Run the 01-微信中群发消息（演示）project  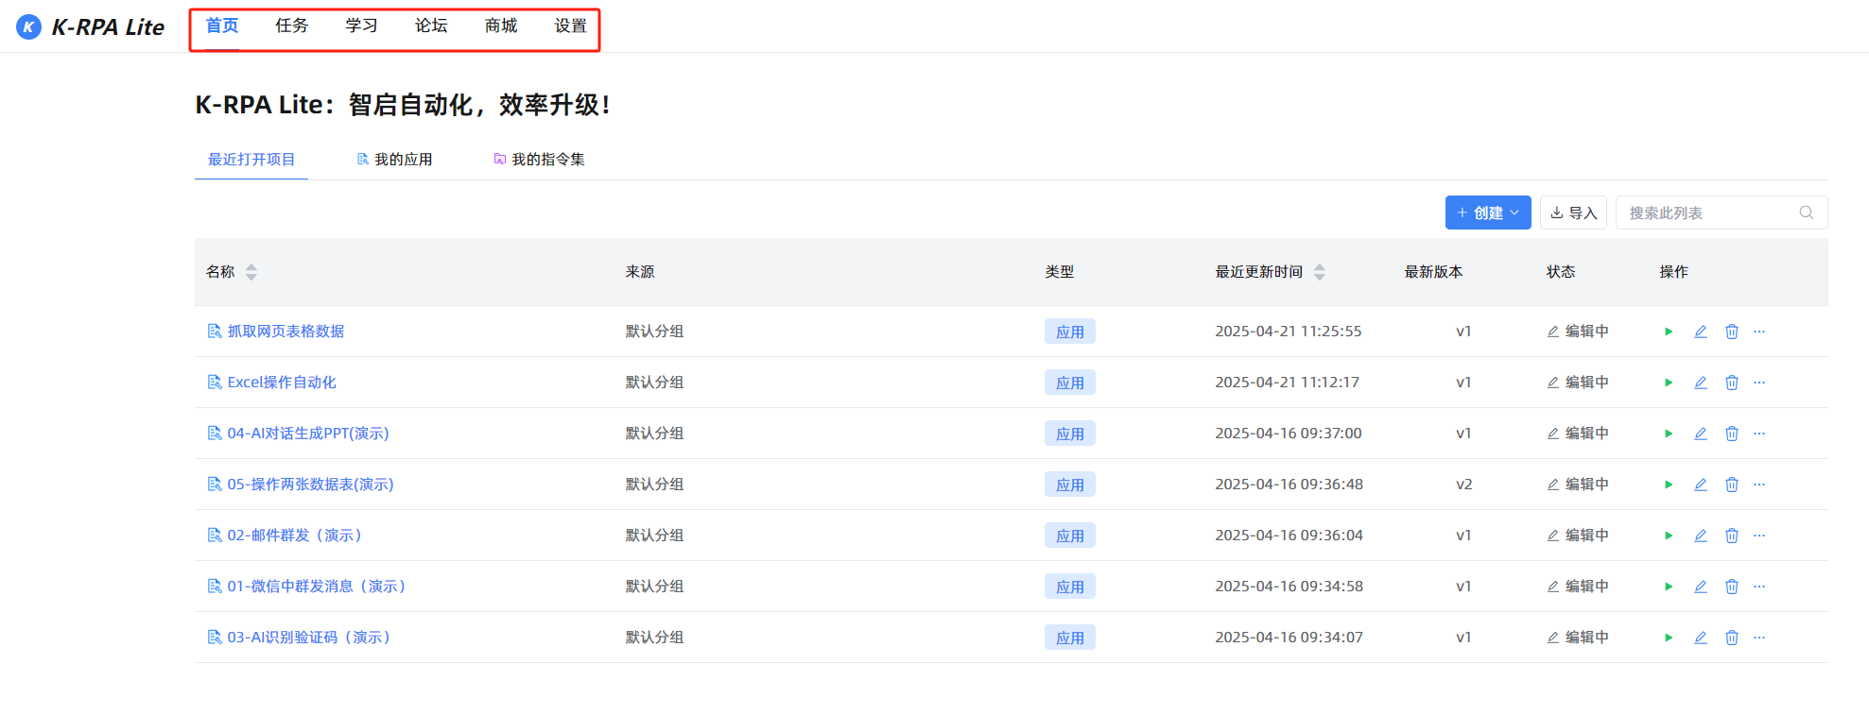click(x=1669, y=587)
